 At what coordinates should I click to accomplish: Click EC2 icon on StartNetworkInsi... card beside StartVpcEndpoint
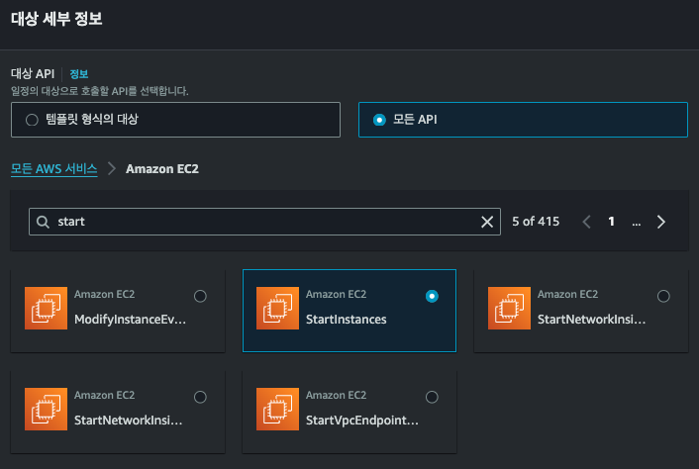pyautogui.click(x=46, y=409)
